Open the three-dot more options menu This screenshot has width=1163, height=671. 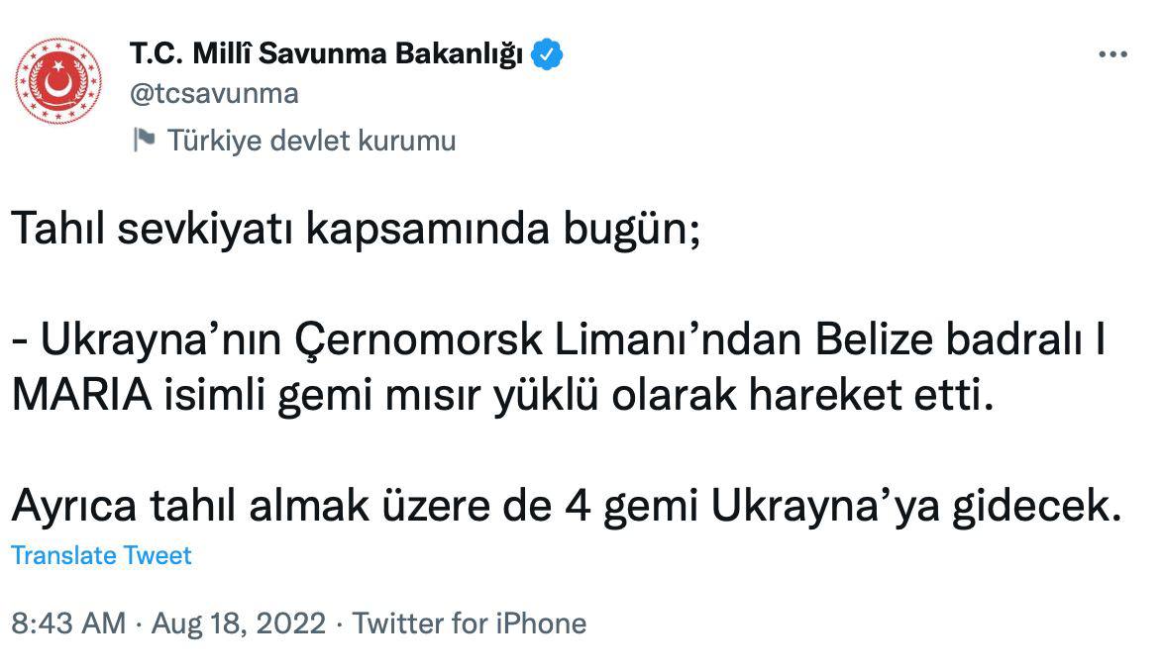click(1113, 55)
